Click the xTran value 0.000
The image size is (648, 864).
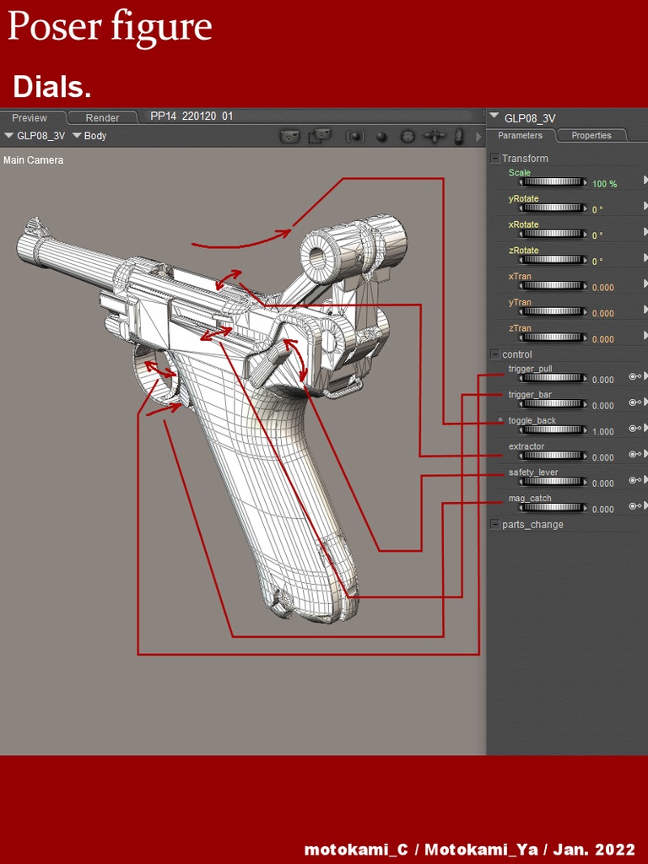(602, 288)
